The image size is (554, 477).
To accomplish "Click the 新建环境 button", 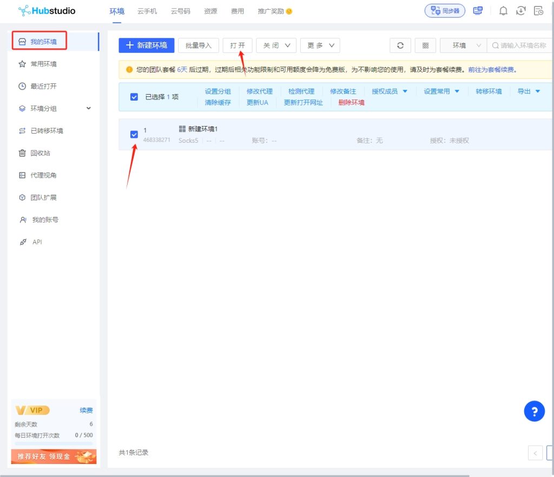I will pos(147,45).
